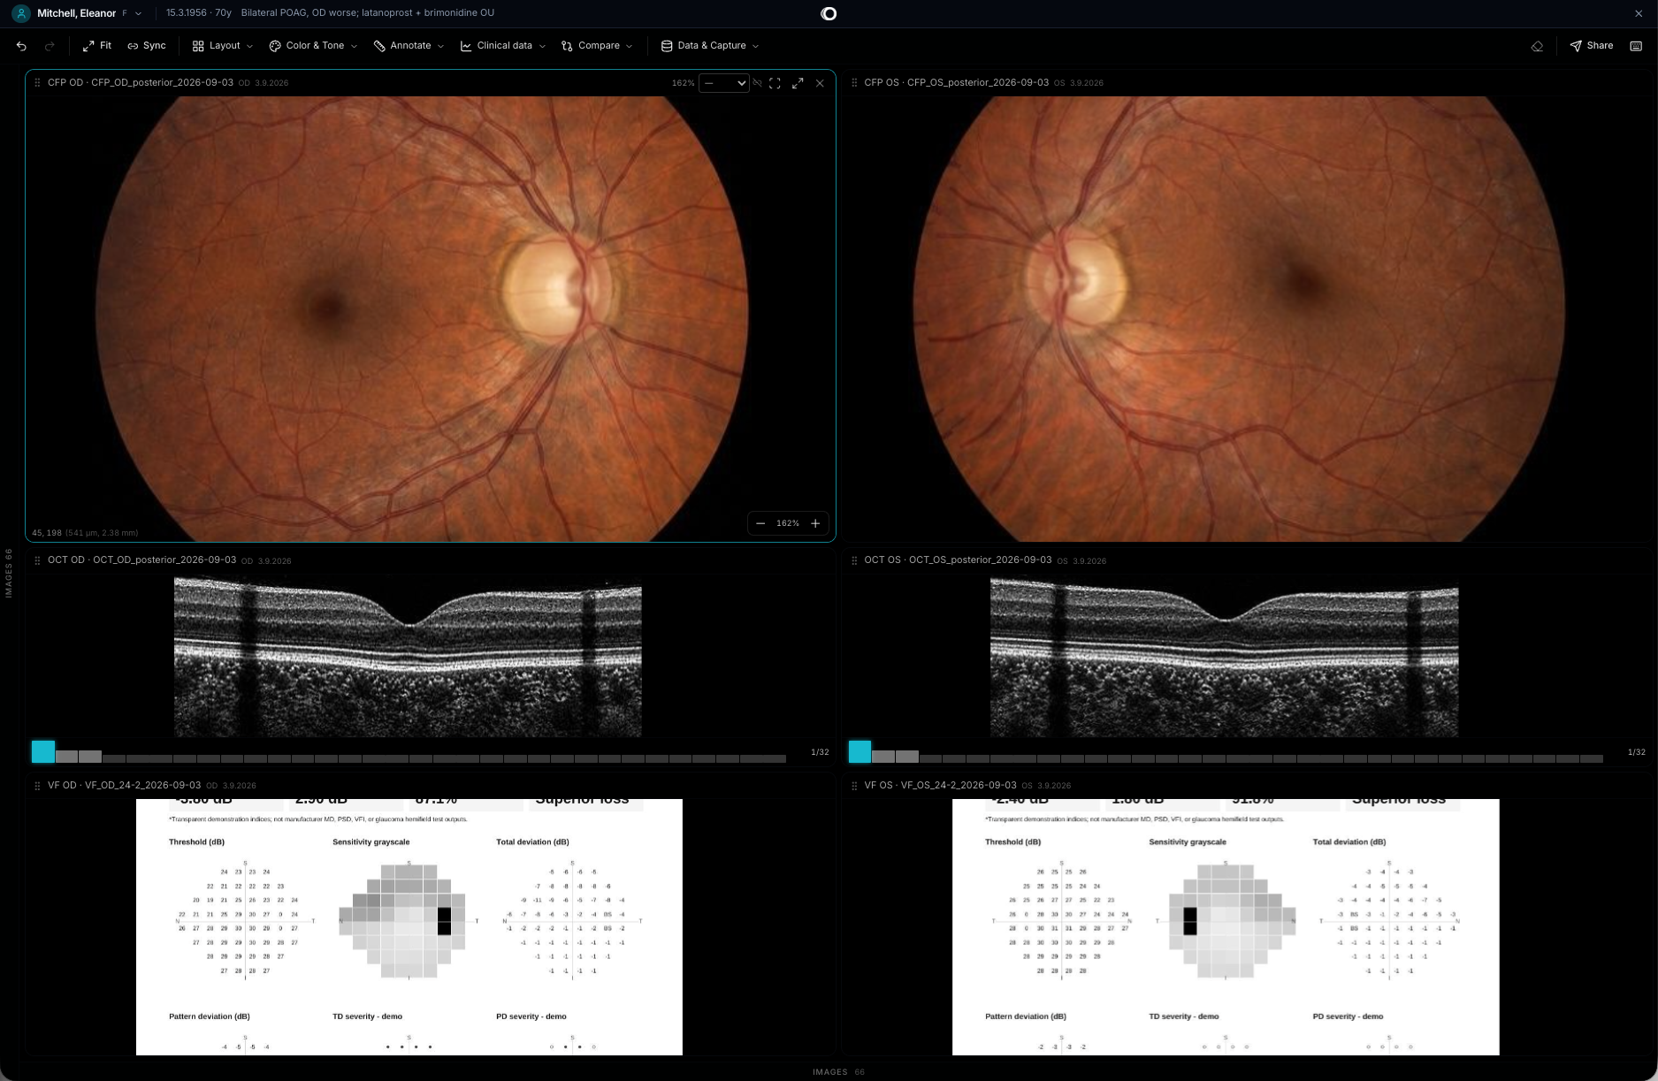Image resolution: width=1658 pixels, height=1081 pixels.
Task: Select first slice marker in OCT OD scrubber
Action: tap(43, 752)
